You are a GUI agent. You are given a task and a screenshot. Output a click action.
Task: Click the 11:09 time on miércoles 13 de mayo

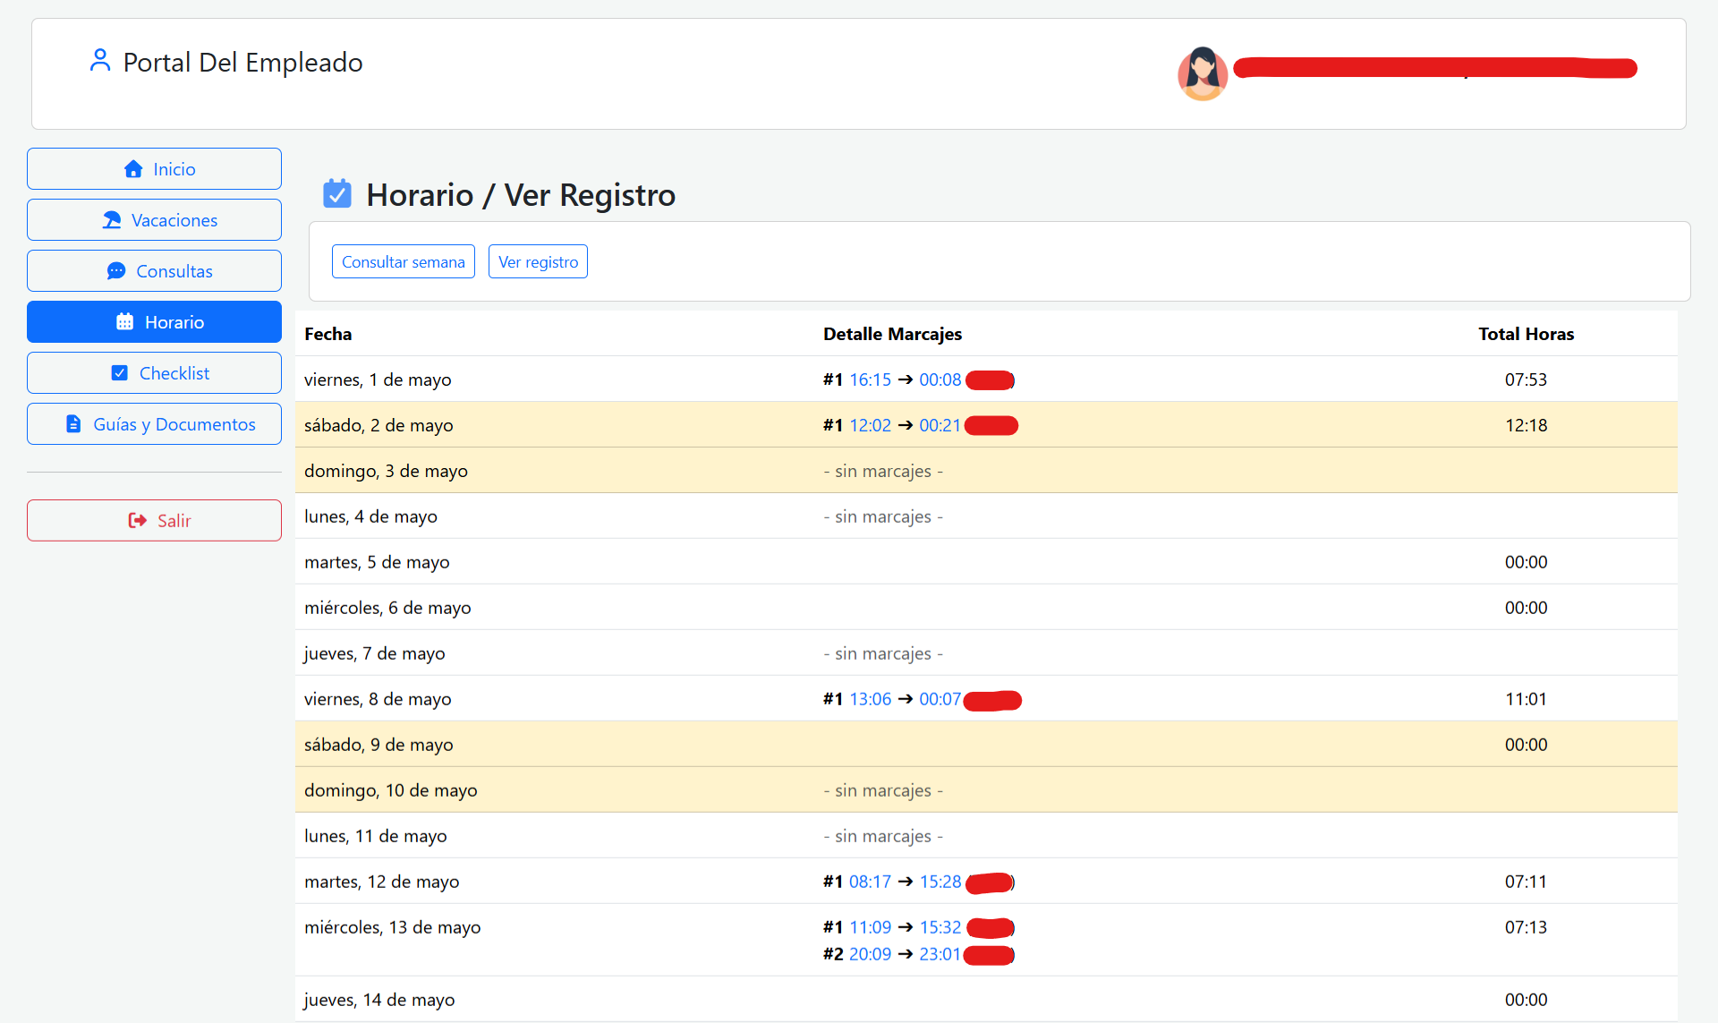tap(870, 927)
